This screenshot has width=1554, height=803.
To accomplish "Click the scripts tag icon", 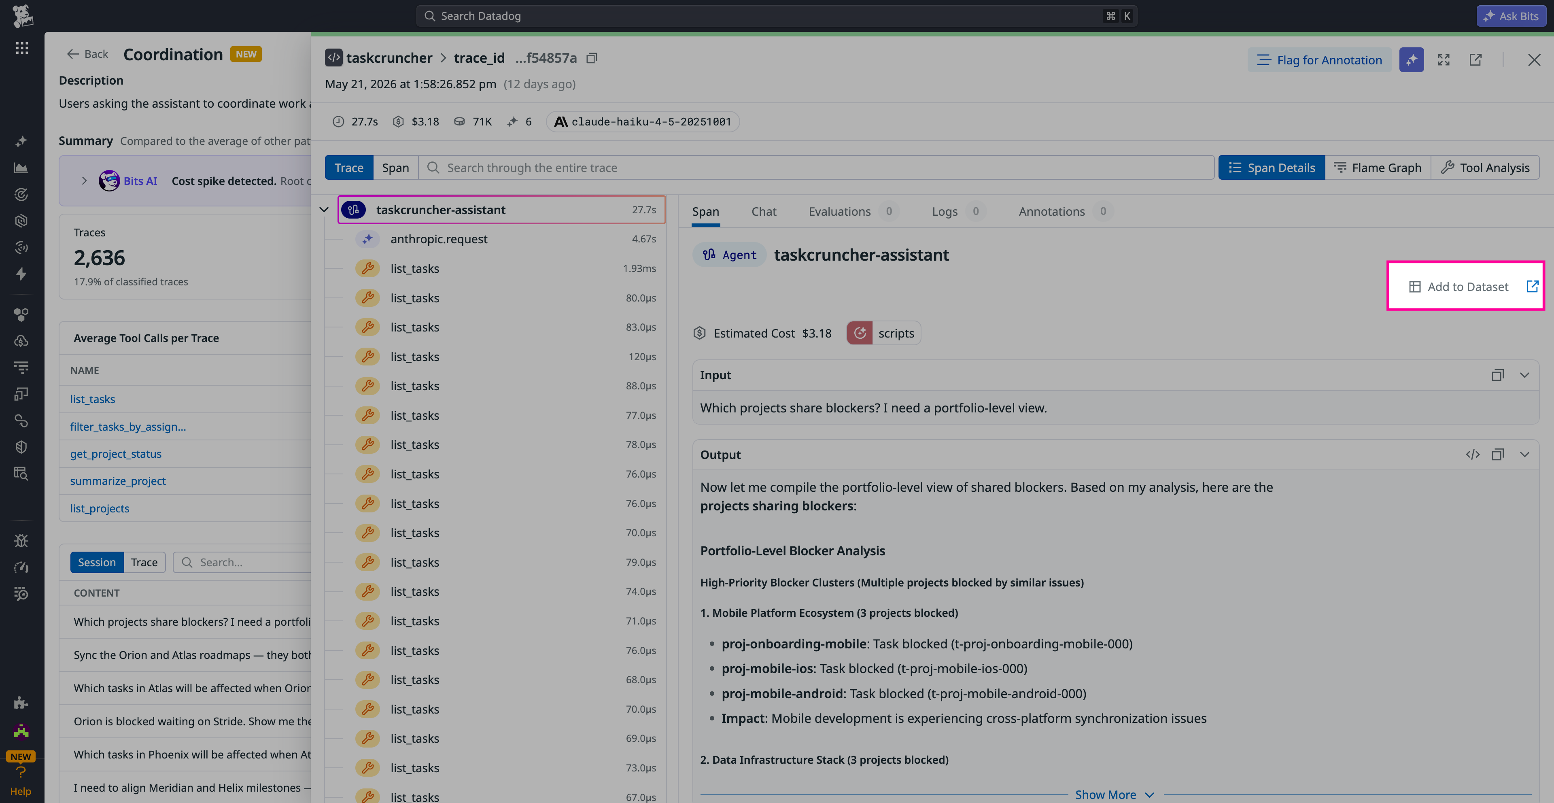I will click(x=860, y=333).
